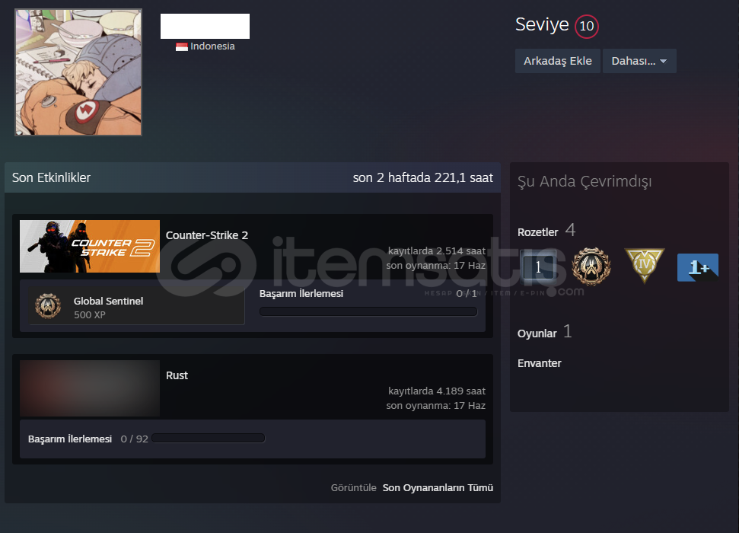Click the Seviye level label
The image size is (739, 533).
(x=542, y=24)
